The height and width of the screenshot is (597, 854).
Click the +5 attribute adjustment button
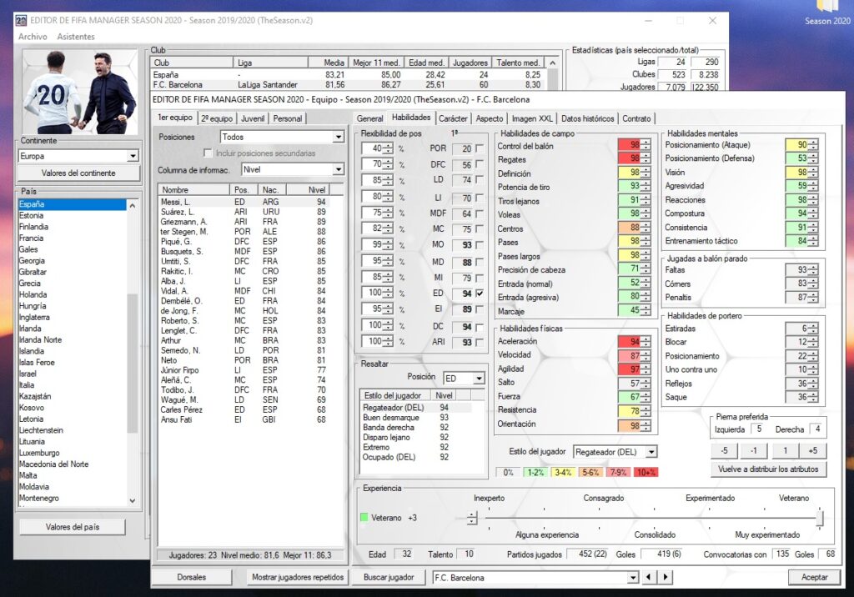pyautogui.click(x=812, y=450)
